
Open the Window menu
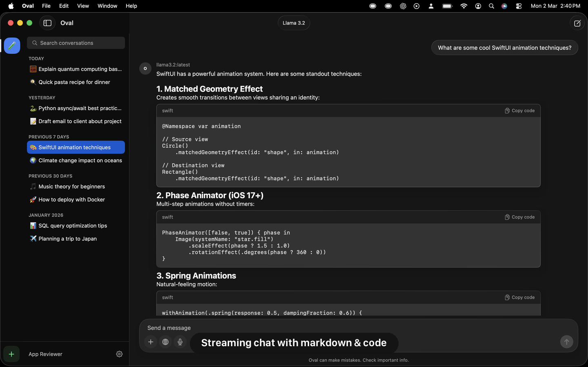click(107, 6)
